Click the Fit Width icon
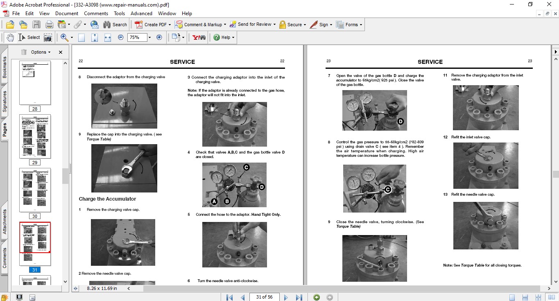The height and width of the screenshot is (301, 559). pyautogui.click(x=108, y=37)
